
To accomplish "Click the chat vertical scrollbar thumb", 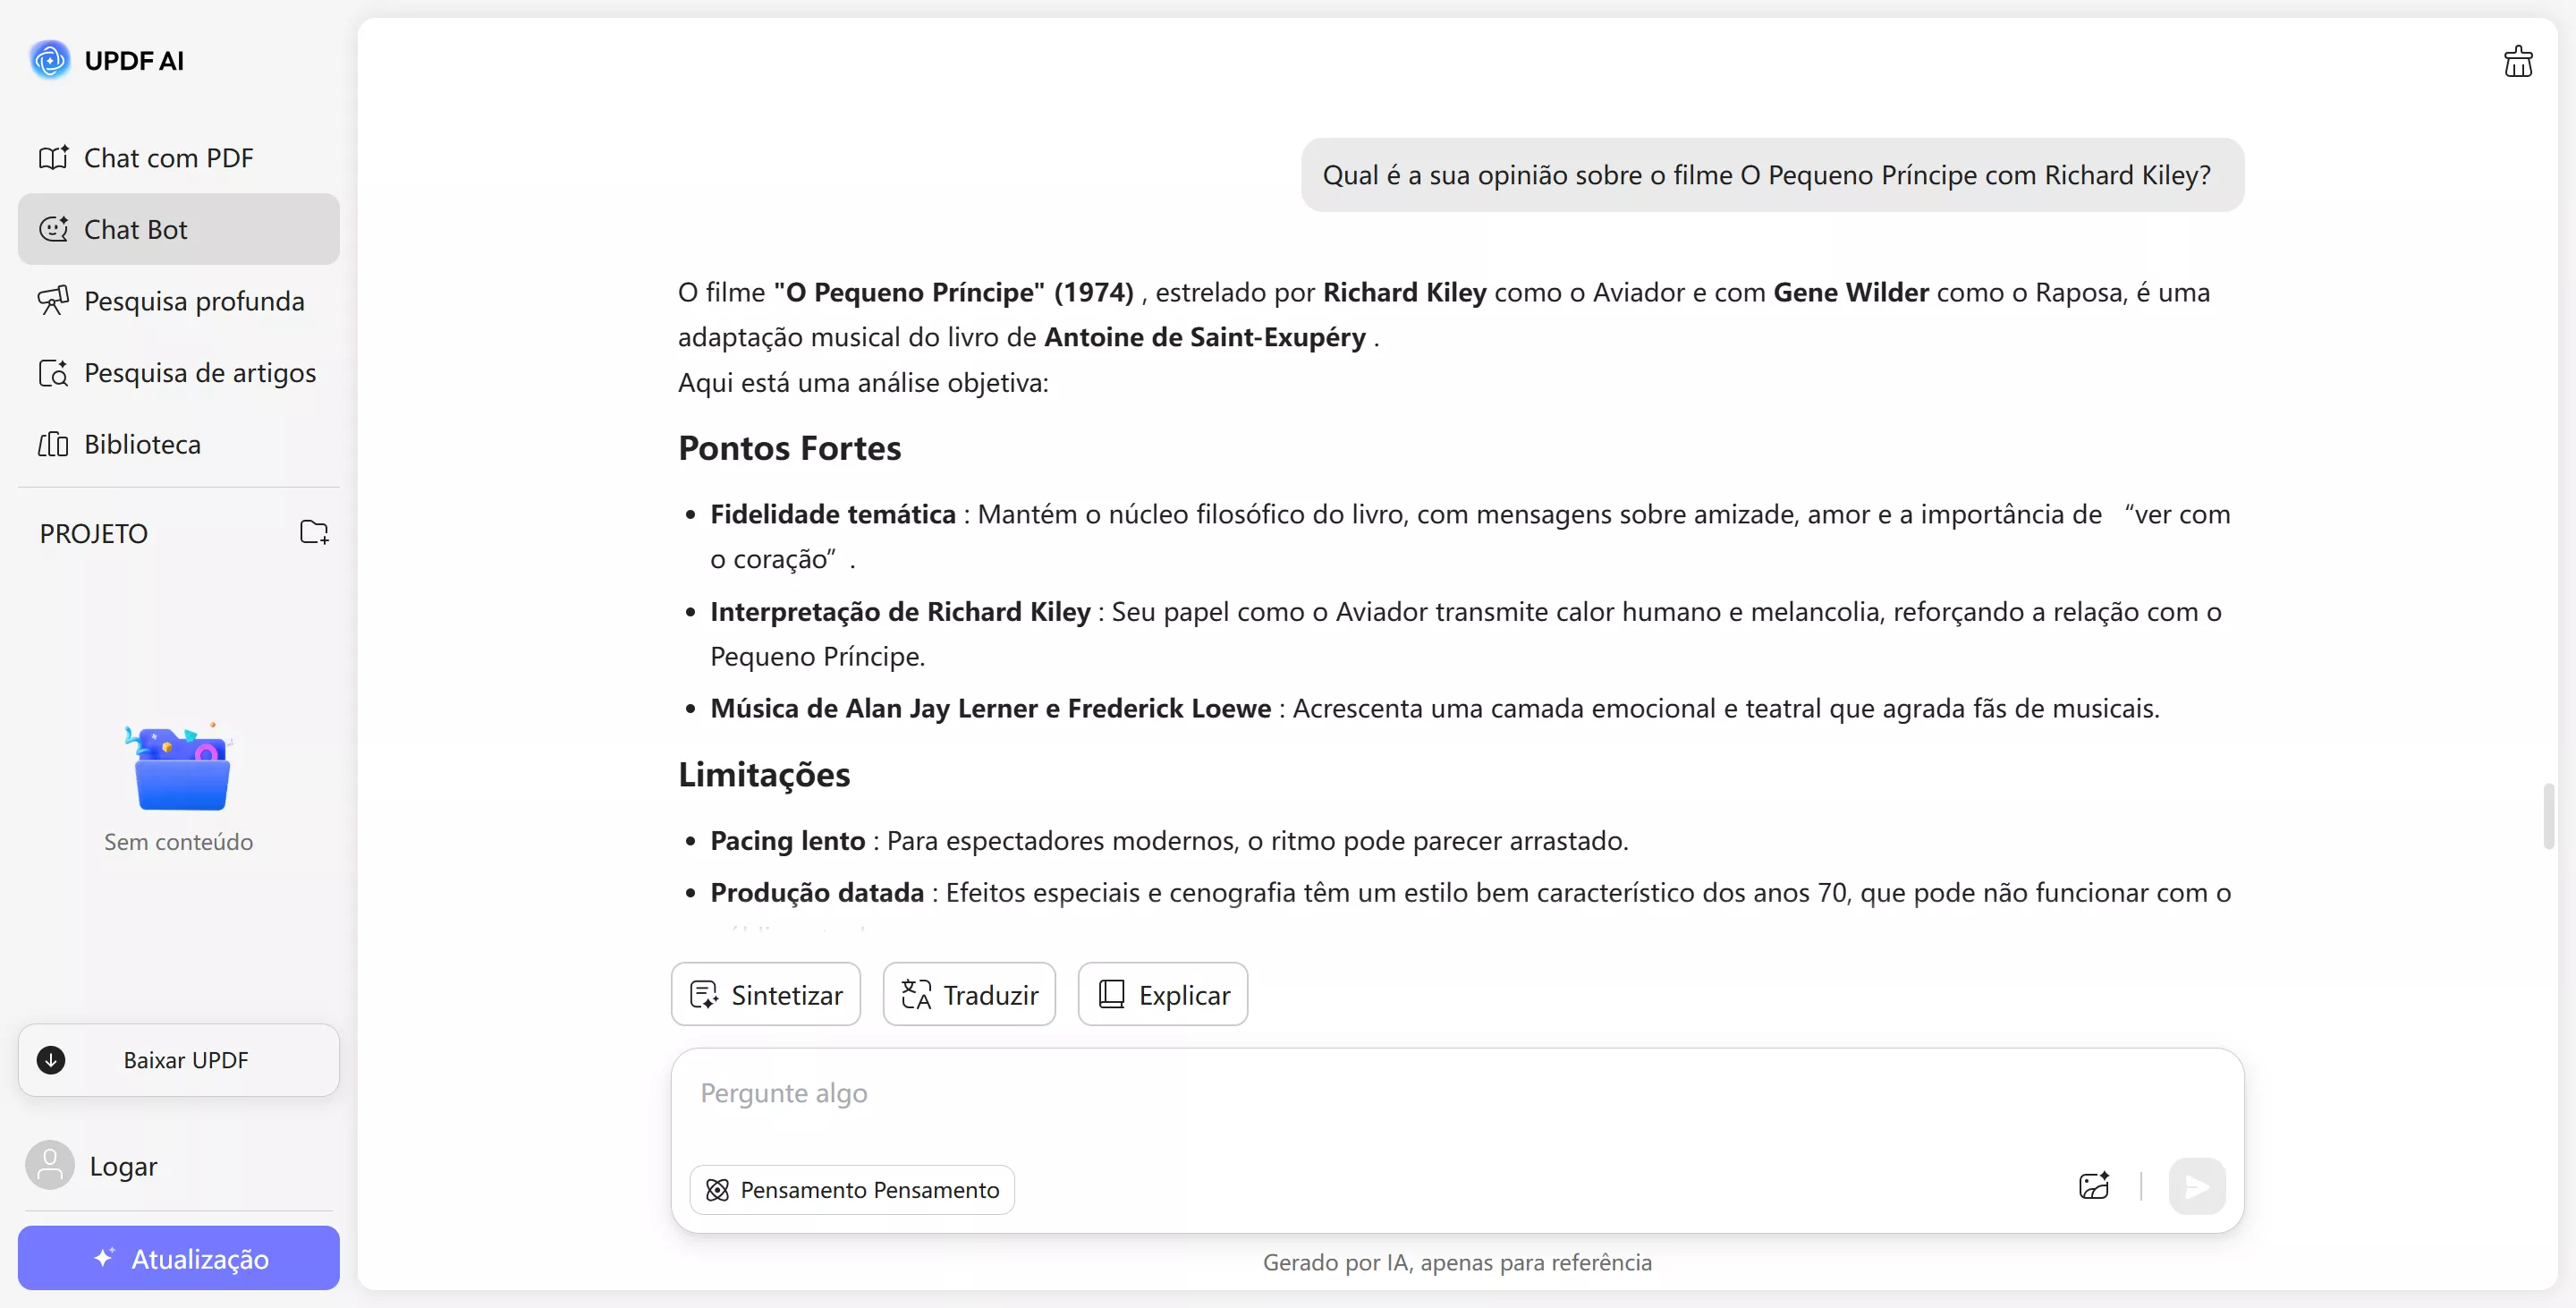I will (2549, 817).
